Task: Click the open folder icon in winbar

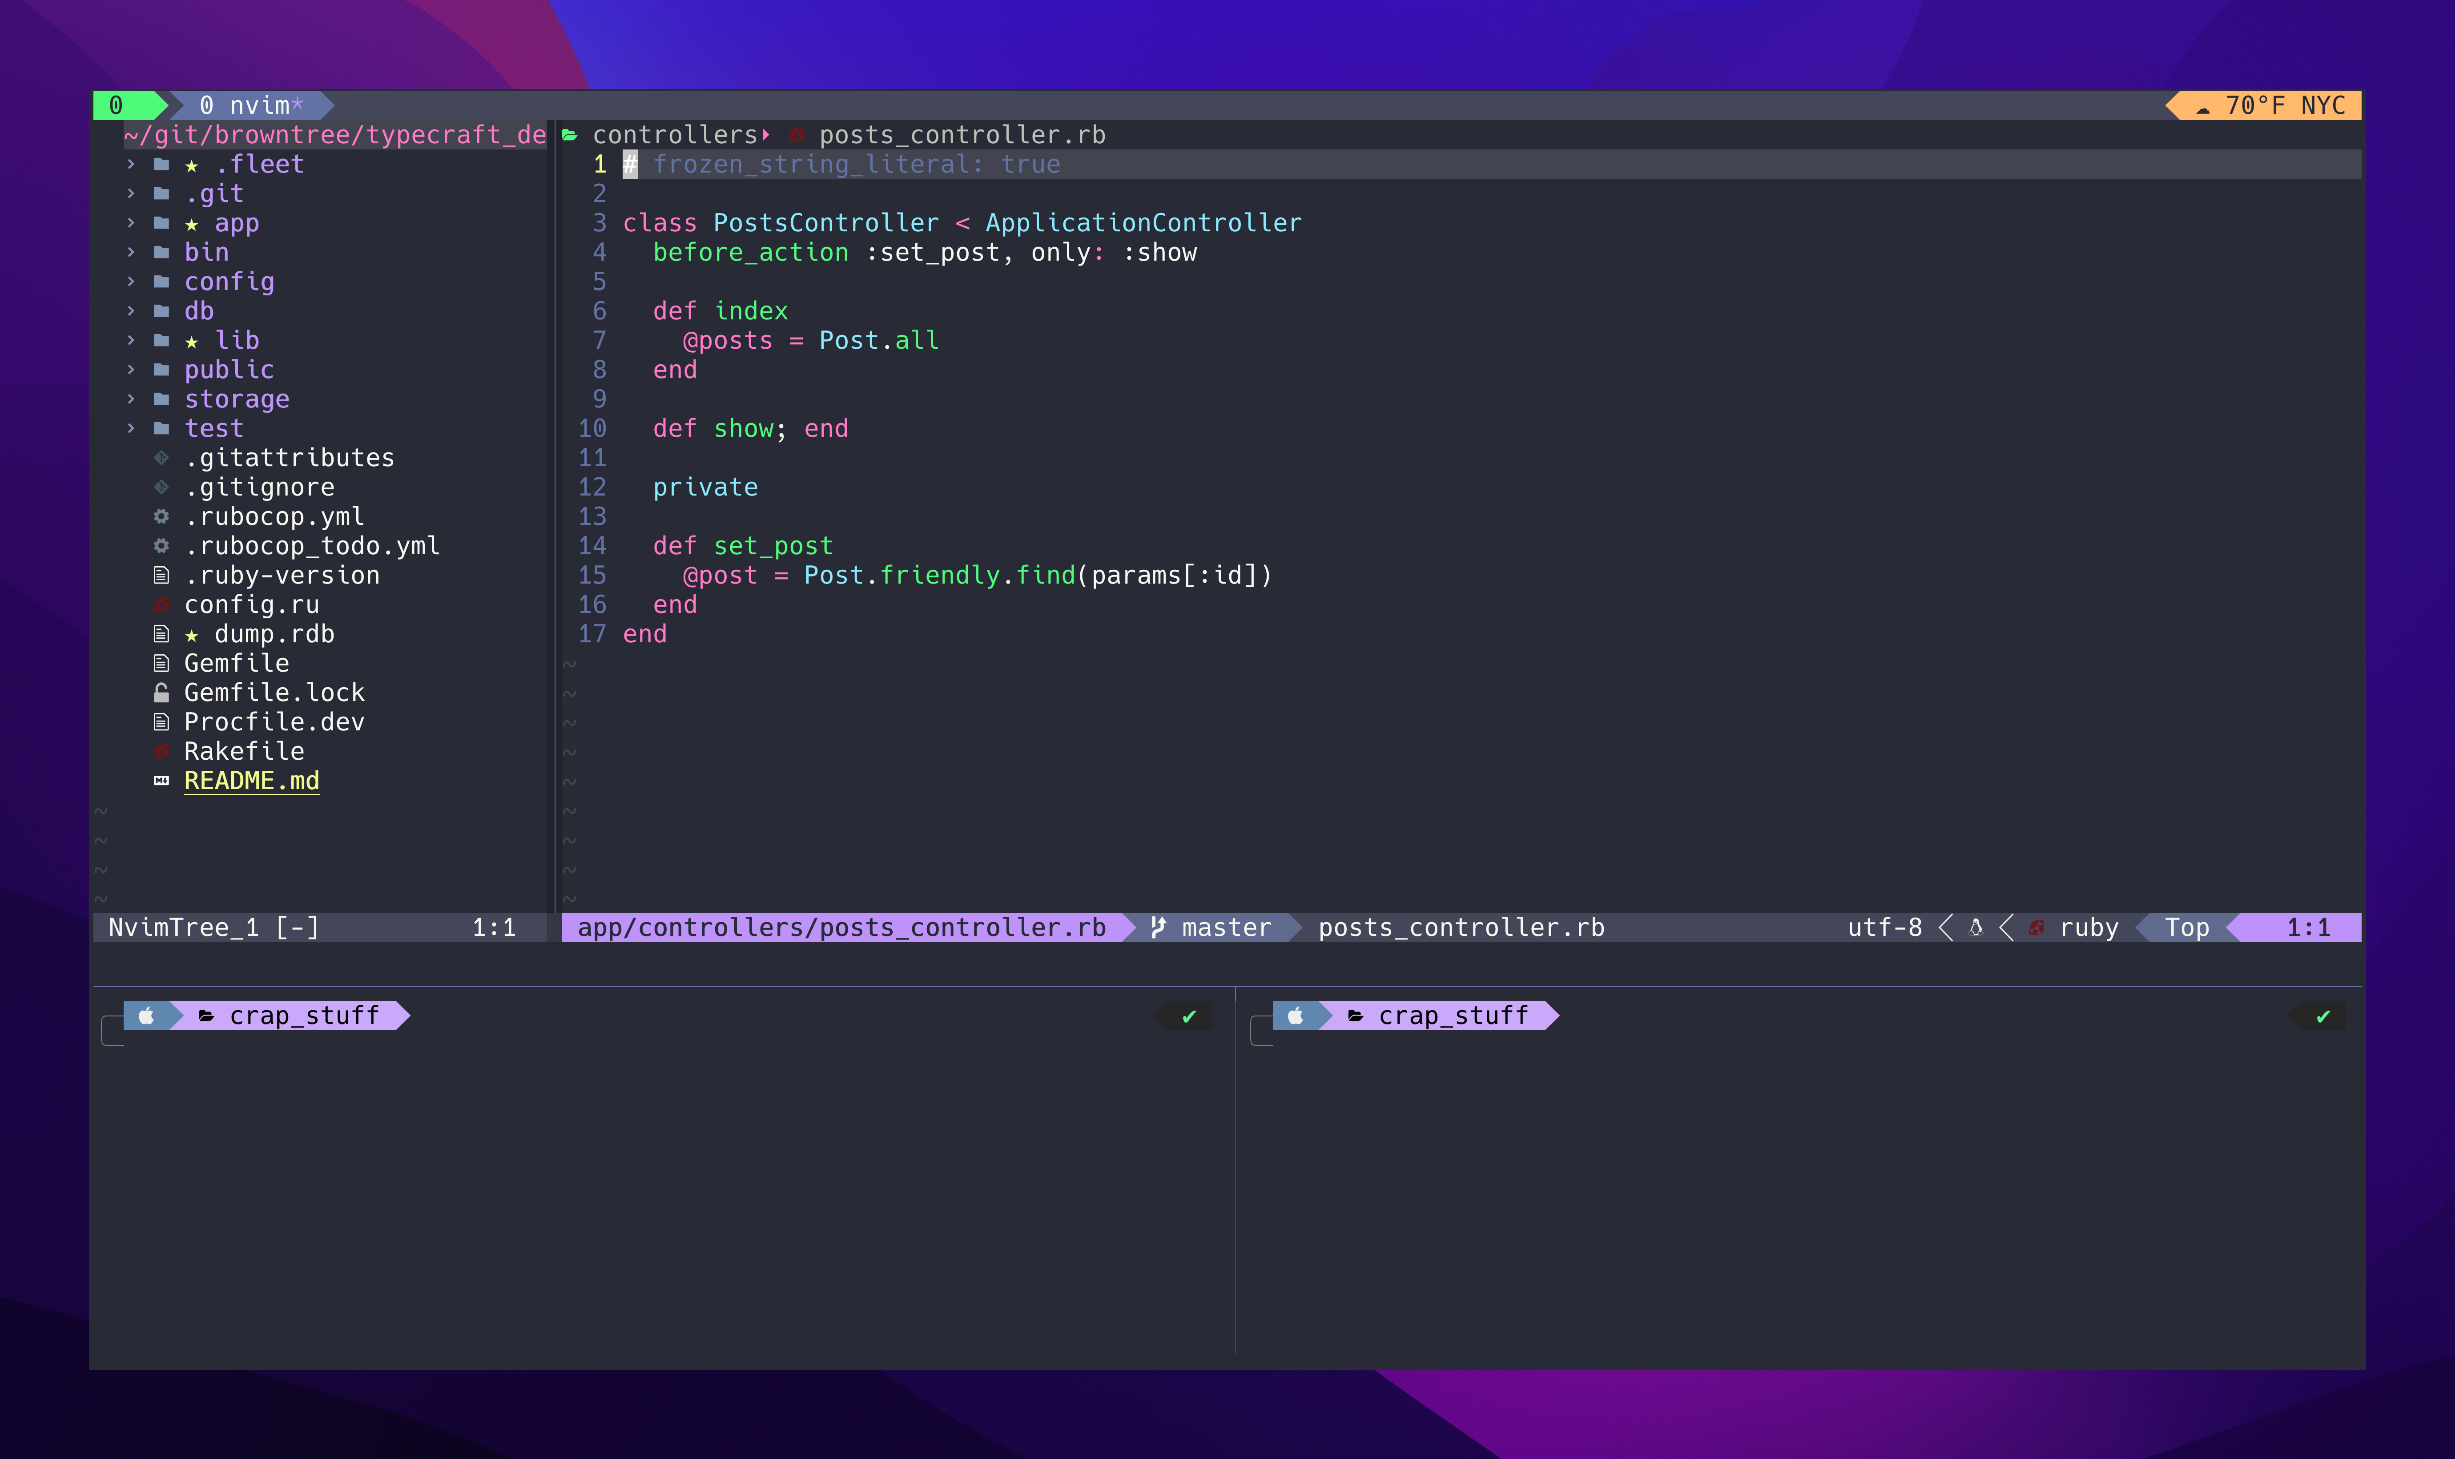Action: 570,135
